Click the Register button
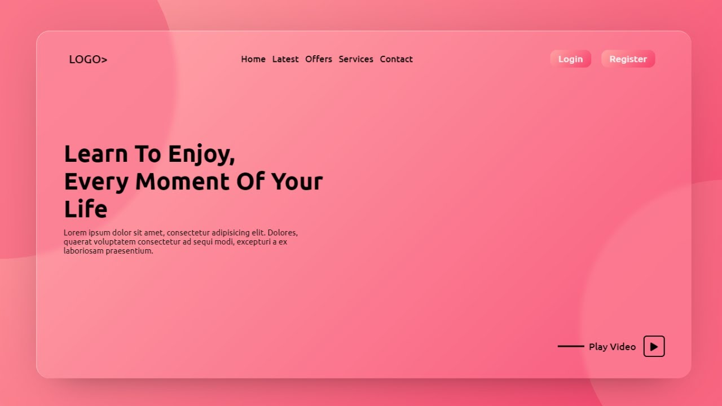Screen dimensions: 722x406 point(628,59)
